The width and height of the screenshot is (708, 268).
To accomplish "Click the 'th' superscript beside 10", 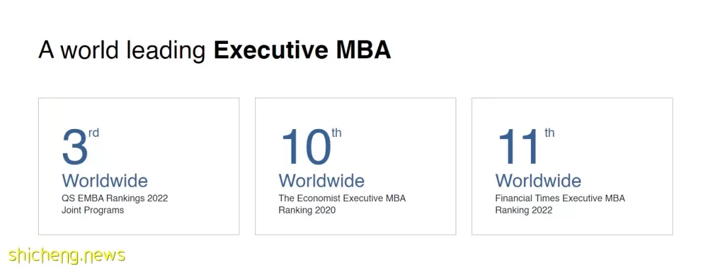I will pyautogui.click(x=337, y=133).
